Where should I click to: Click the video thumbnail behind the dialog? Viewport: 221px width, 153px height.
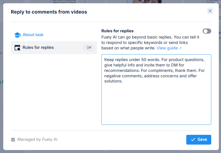[146, 2]
